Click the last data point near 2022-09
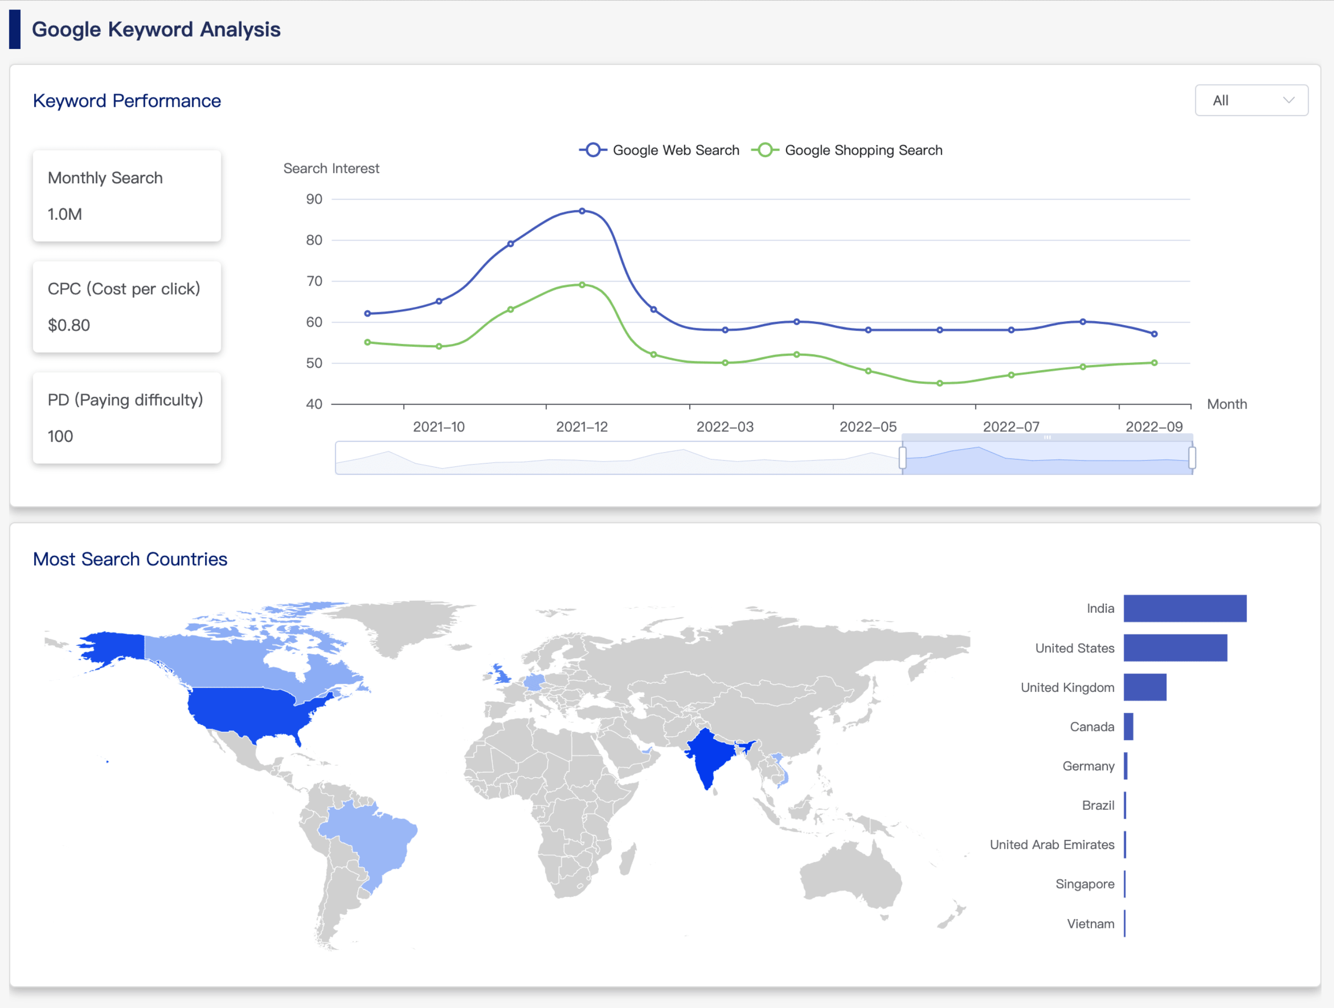Screen dimensions: 1334x1008 click(1154, 333)
